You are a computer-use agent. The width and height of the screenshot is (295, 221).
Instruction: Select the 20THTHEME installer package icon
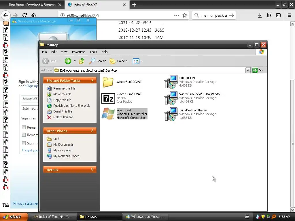[x=171, y=82]
